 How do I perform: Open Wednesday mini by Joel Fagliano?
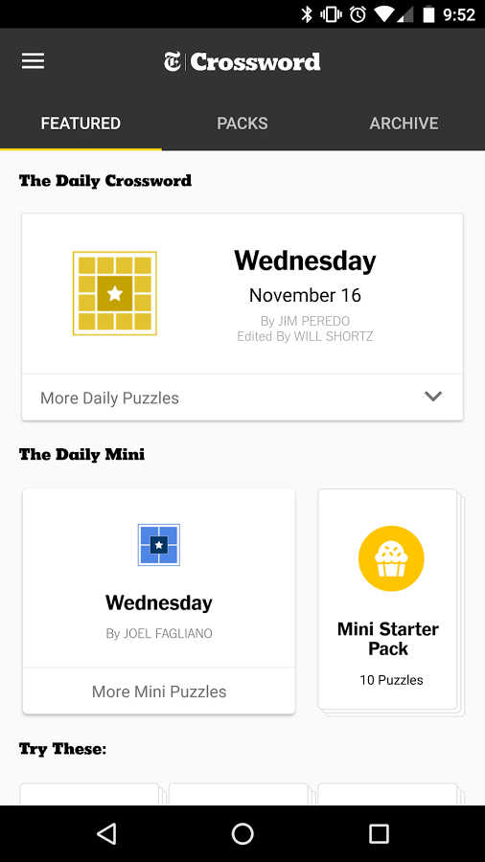[x=159, y=578]
